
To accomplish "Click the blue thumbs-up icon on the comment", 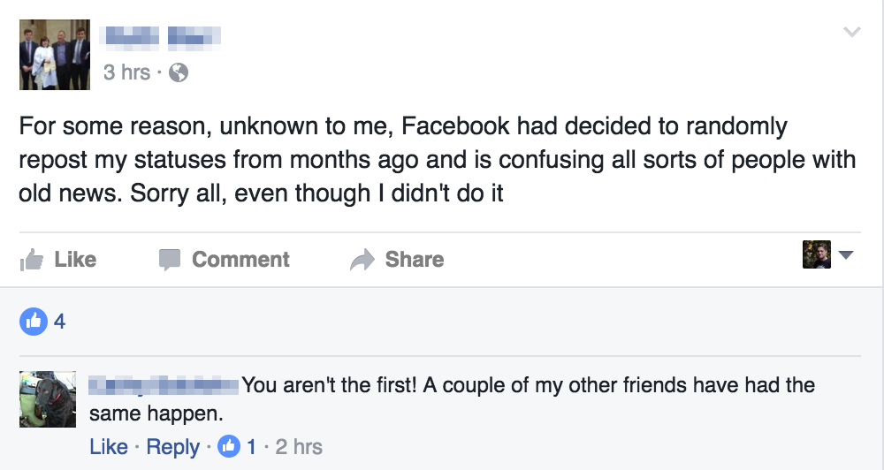I will (229, 447).
